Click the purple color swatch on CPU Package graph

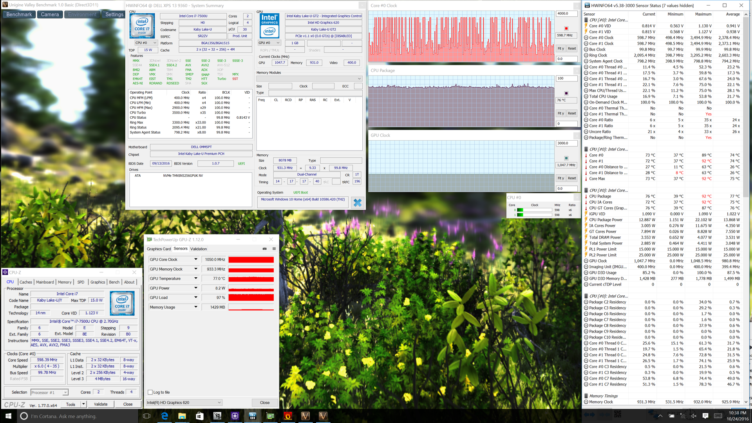tap(566, 93)
